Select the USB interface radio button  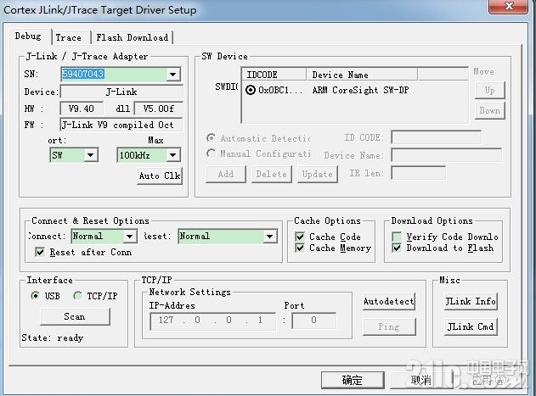tap(35, 295)
